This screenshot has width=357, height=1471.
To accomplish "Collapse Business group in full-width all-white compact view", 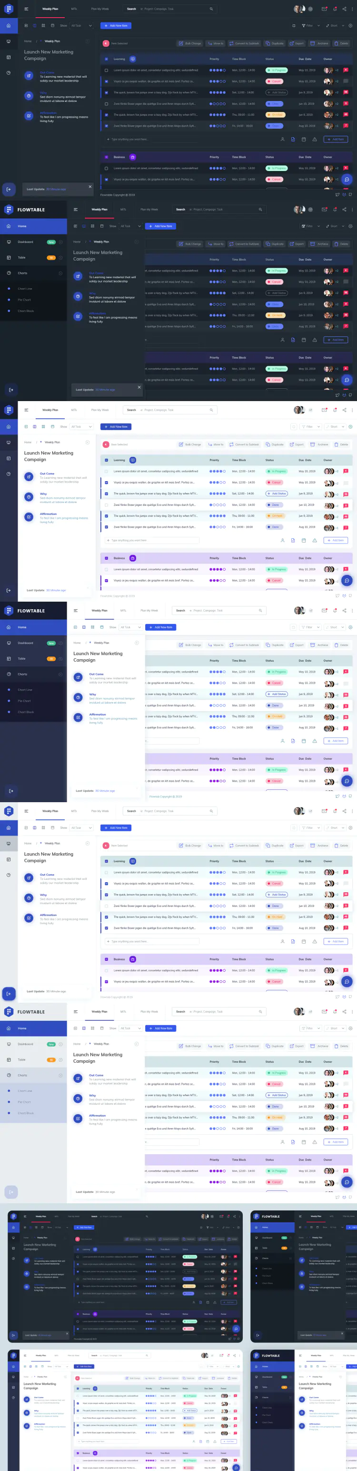I will (106, 959).
